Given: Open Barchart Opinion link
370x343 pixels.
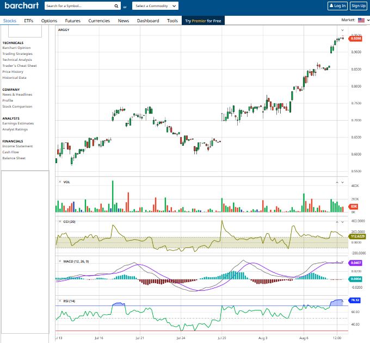Looking at the screenshot, I should coord(16,48).
